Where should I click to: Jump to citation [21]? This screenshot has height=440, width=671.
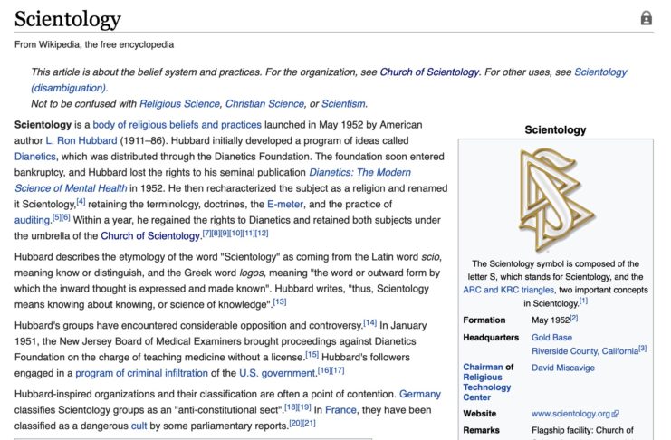309,423
